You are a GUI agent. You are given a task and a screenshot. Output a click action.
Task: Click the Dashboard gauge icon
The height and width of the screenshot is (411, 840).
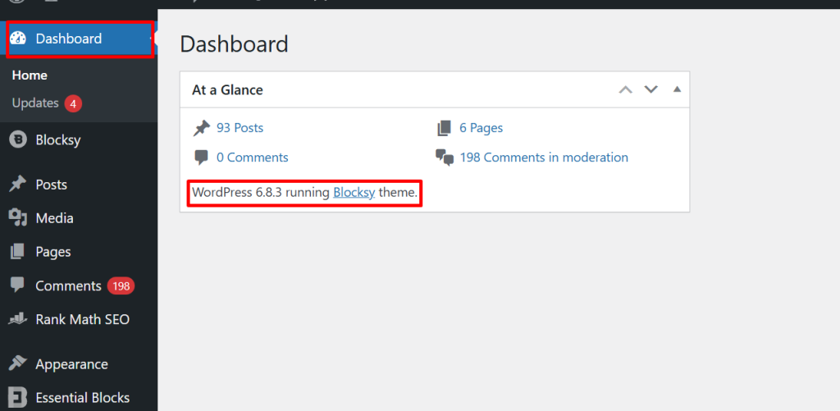tap(18, 39)
